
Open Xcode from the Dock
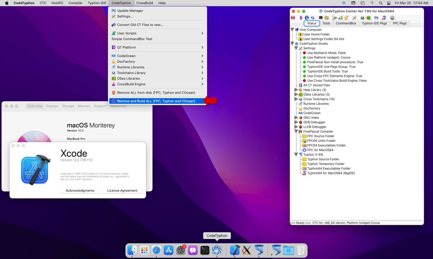[235, 250]
